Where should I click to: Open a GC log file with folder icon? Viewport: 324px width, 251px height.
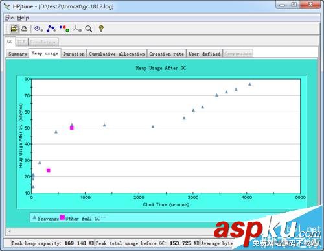coord(14,29)
